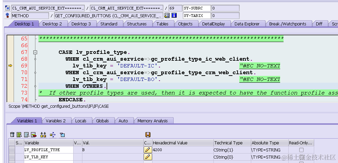Click pencil edit button for LV_TLB_KEY
The width and height of the screenshot is (338, 163).
pyautogui.click(x=148, y=157)
